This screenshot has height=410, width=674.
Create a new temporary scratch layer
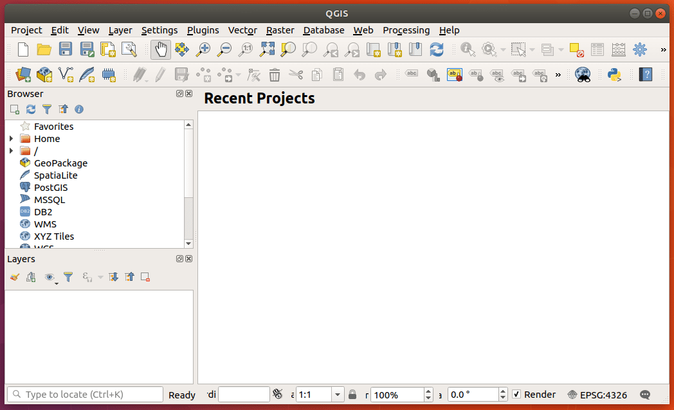click(108, 75)
